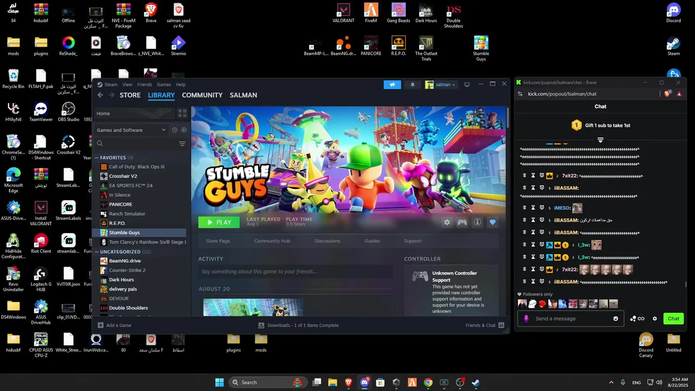Open Brave Rewards triangle icon

(679, 94)
